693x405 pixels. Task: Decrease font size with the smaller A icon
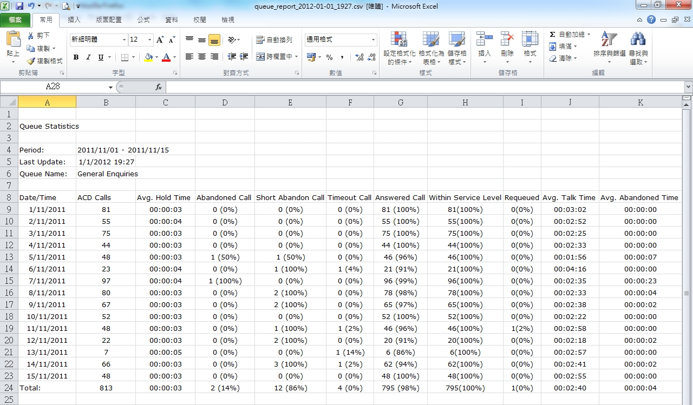pyautogui.click(x=172, y=40)
